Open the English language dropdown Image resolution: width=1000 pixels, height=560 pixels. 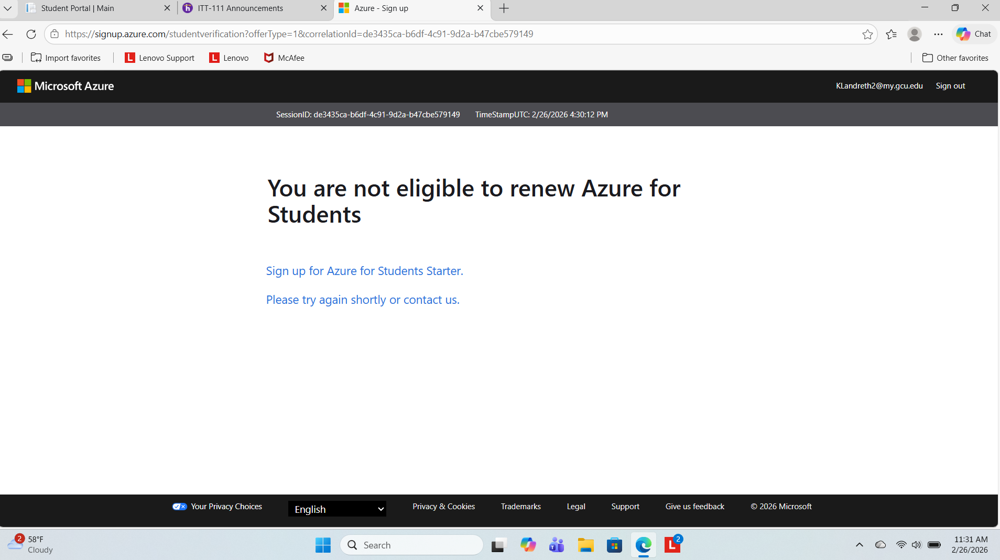click(337, 509)
